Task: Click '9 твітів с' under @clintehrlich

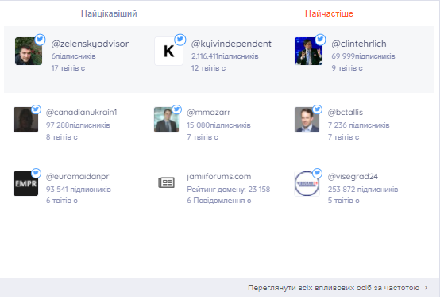Action: (x=347, y=68)
